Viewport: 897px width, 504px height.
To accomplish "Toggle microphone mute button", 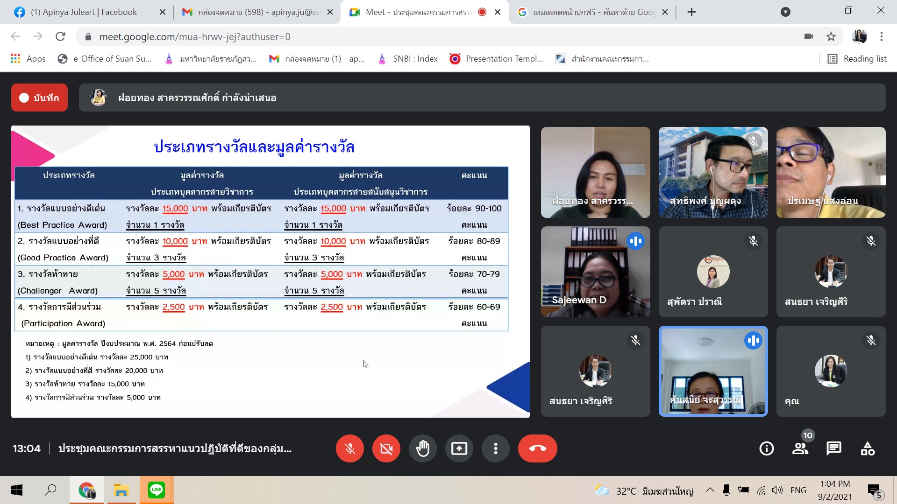I will pos(349,448).
